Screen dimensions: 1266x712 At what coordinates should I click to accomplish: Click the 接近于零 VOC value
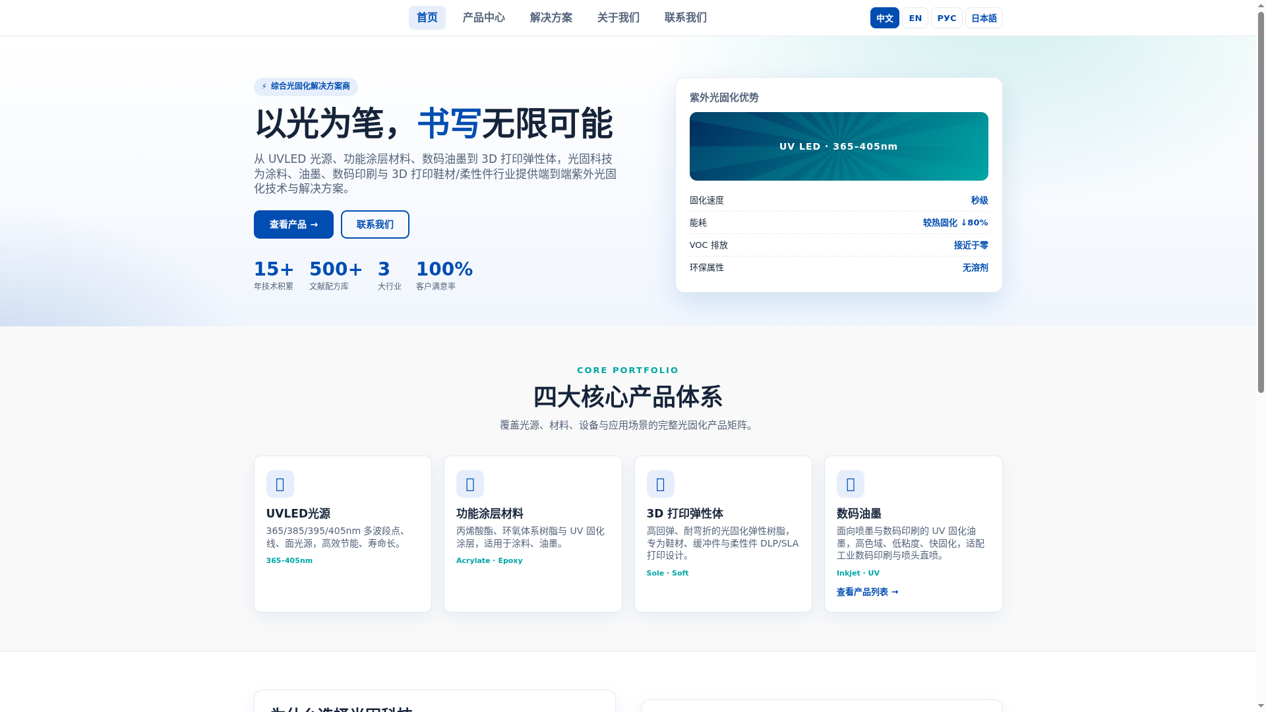coord(971,245)
